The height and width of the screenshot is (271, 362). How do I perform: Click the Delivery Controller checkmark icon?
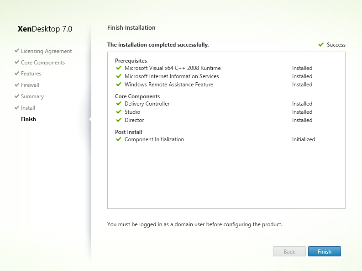pos(119,104)
